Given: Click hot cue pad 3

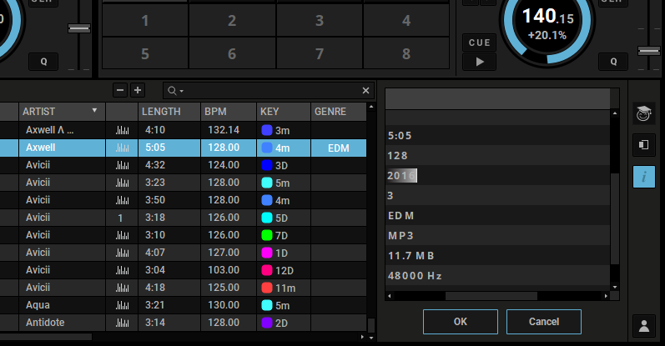Looking at the screenshot, I should click(320, 20).
